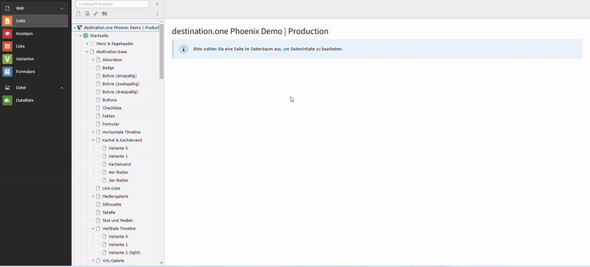Collapse the Kachel & Kachelwand node

pyautogui.click(x=94, y=140)
